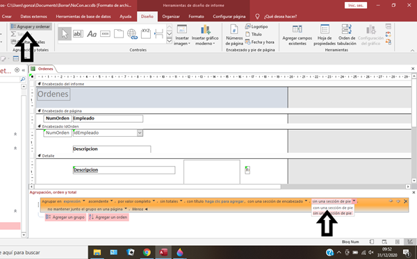Select the Detalle section bar
The width and height of the screenshot is (417, 259).
point(223,156)
